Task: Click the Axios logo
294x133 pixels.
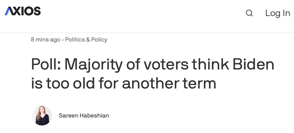Action: 23,11
